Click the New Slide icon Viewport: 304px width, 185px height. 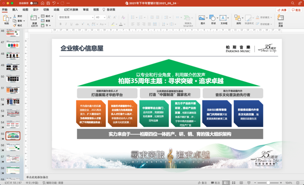click(x=33, y=18)
